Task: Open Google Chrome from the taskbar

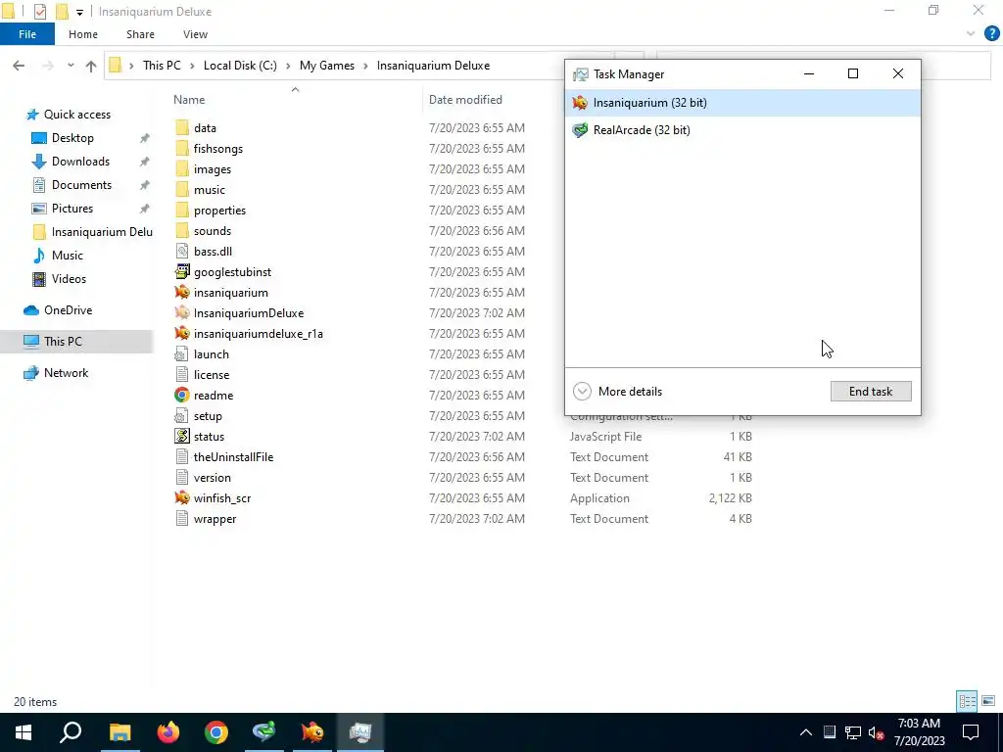Action: click(216, 732)
